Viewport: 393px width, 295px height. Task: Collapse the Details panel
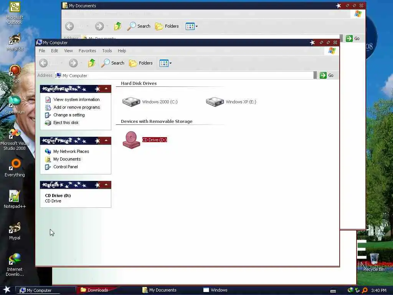pos(106,185)
